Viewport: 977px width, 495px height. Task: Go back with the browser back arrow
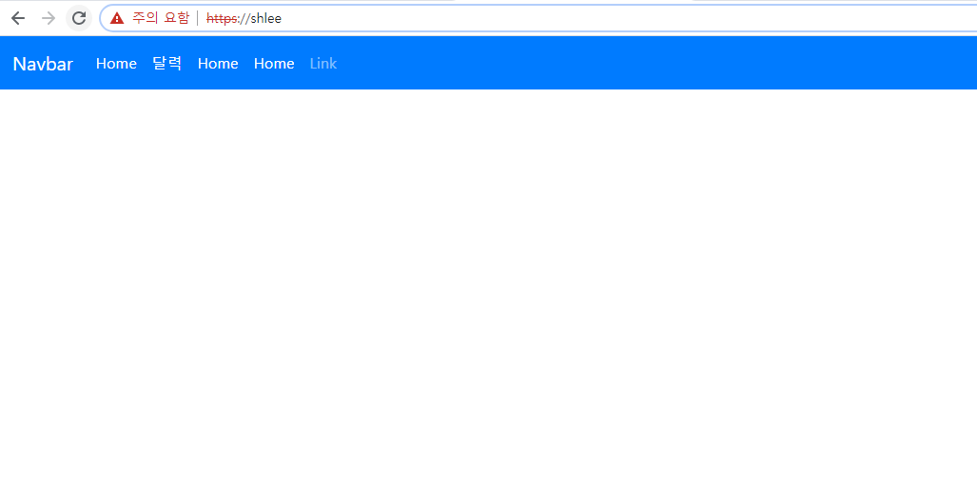(x=18, y=18)
